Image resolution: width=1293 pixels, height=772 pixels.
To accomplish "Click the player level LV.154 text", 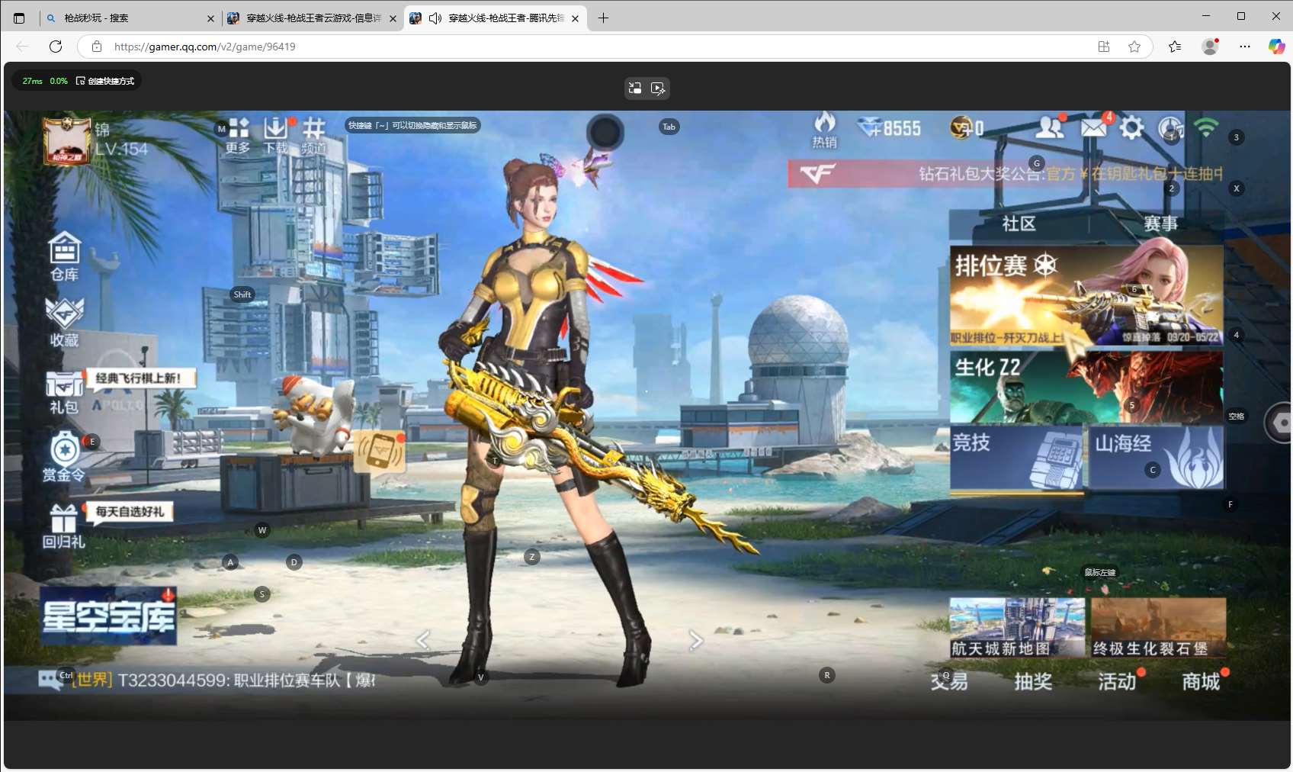I will pyautogui.click(x=122, y=149).
